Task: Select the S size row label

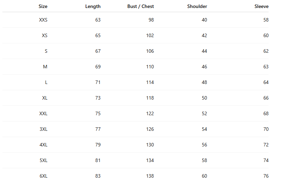Action: click(46, 51)
